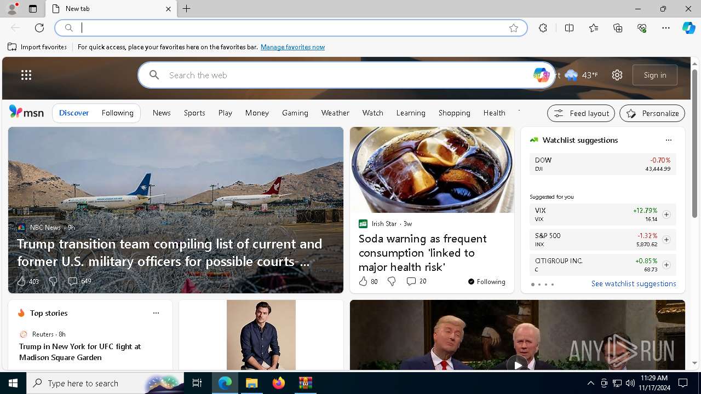
Task: Open weather widget showing 43°F
Action: coord(582,75)
